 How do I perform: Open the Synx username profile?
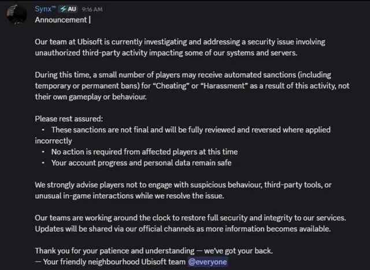coord(45,10)
